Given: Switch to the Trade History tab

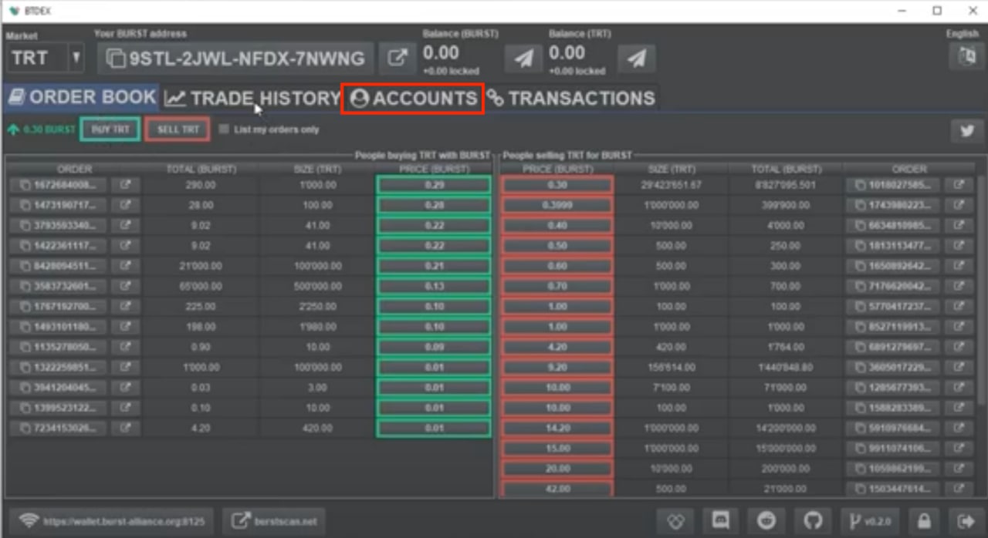Looking at the screenshot, I should 252,98.
